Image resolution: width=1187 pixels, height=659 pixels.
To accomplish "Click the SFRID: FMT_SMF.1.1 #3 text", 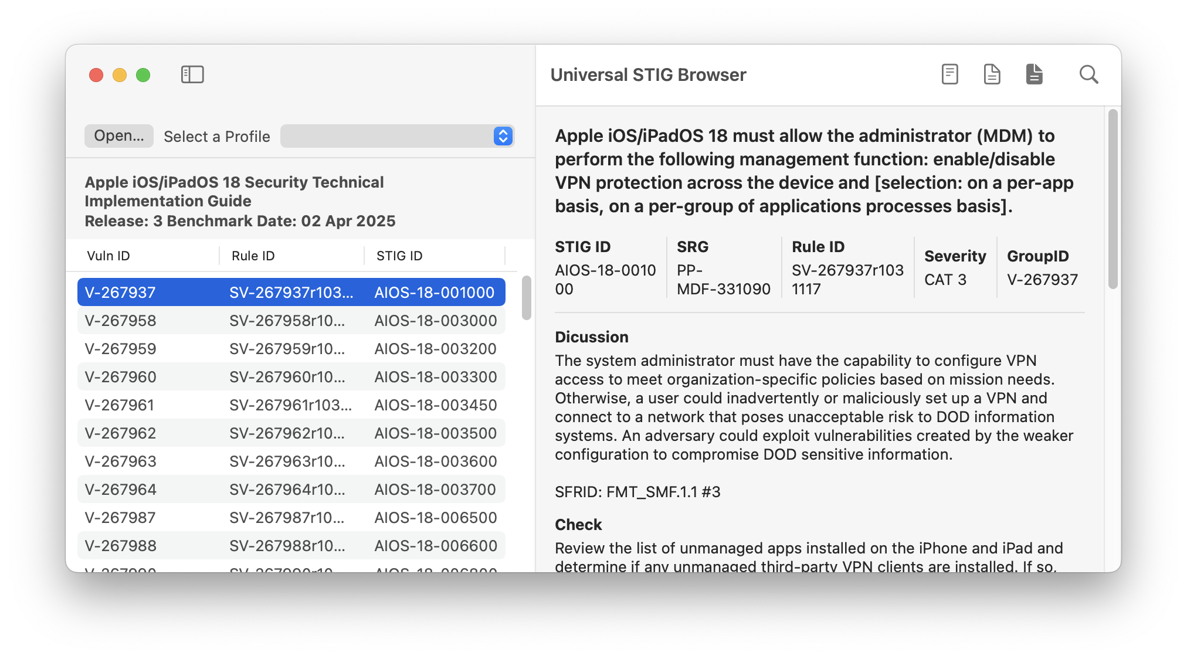I will 637,492.
